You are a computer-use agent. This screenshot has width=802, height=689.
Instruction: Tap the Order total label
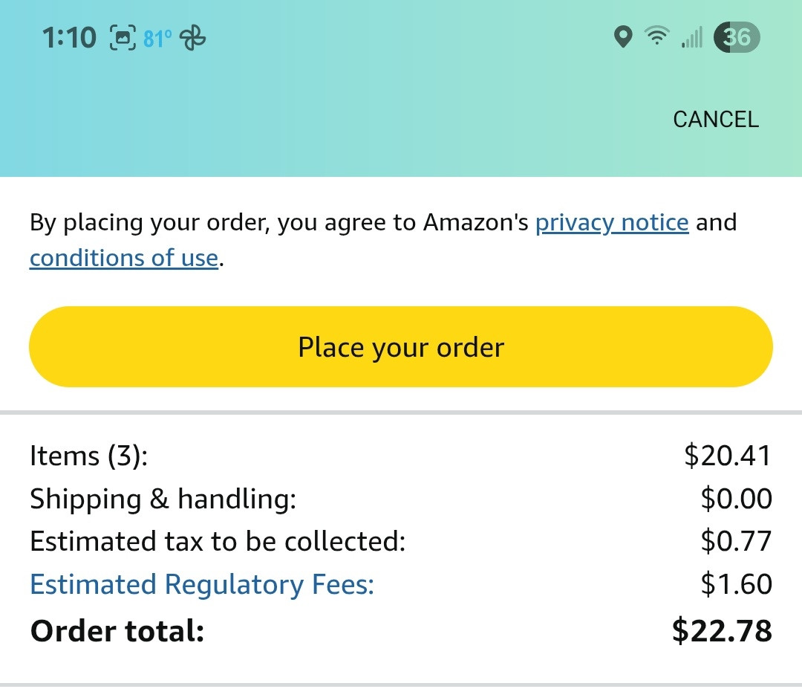click(117, 630)
